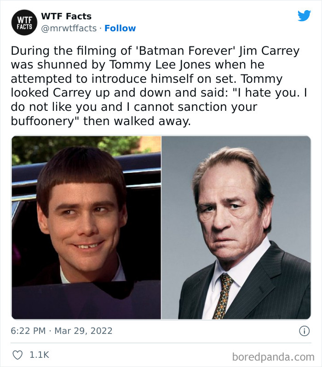Click the WTF Facts profile avatar
Screen dimensions: 322x367
point(25,22)
